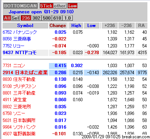150x139 pixels.
Task: Sort by the Low column header
Action: point(92,26)
